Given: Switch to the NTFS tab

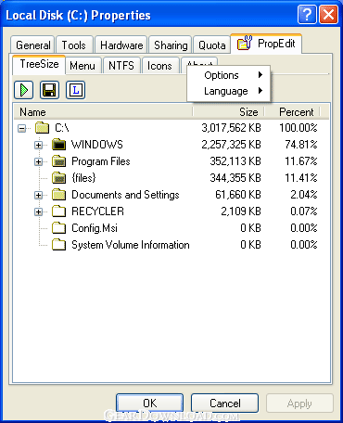Looking at the screenshot, I should [x=121, y=66].
